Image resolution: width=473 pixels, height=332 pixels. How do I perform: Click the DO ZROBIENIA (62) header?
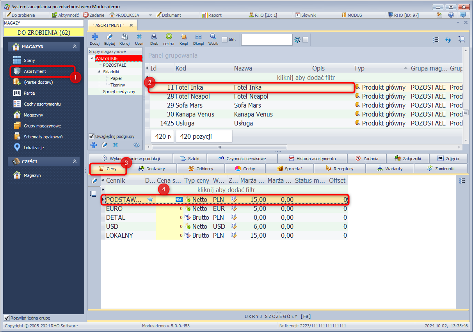44,33
